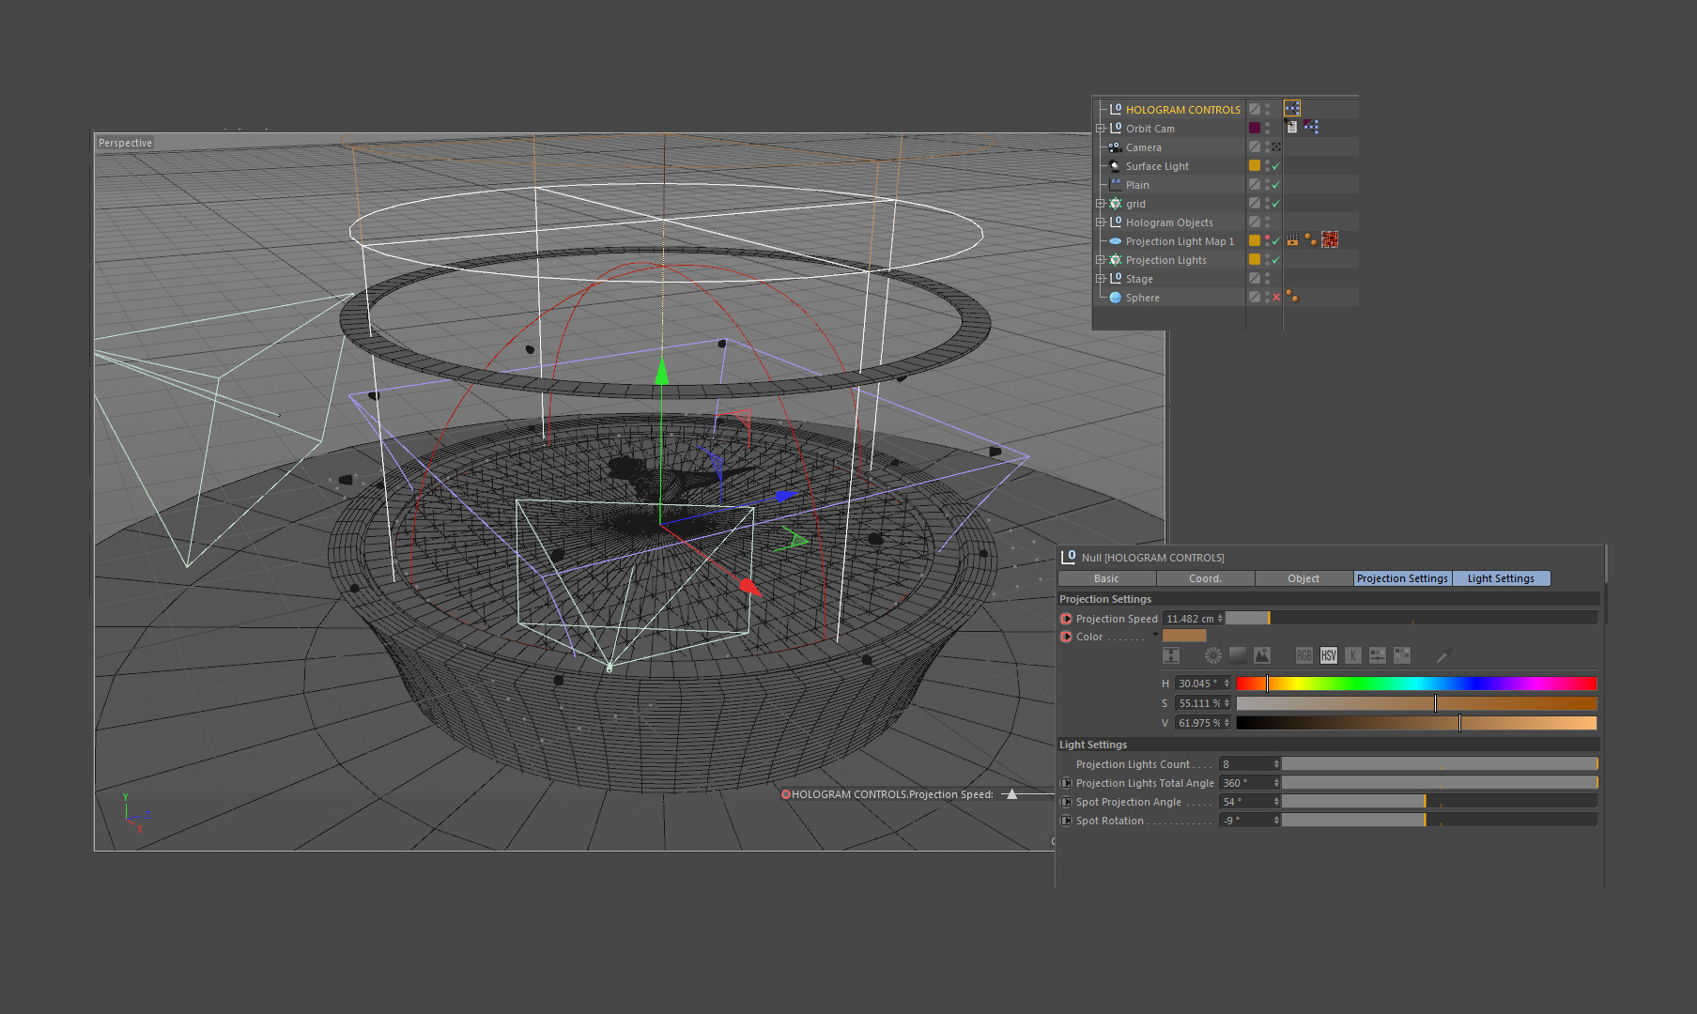Expand the Projection Lights group
This screenshot has height=1014, width=1697.
coord(1101,260)
